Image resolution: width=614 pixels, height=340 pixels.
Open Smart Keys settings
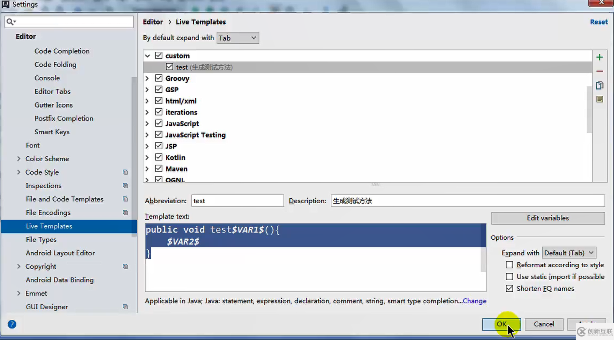point(52,132)
